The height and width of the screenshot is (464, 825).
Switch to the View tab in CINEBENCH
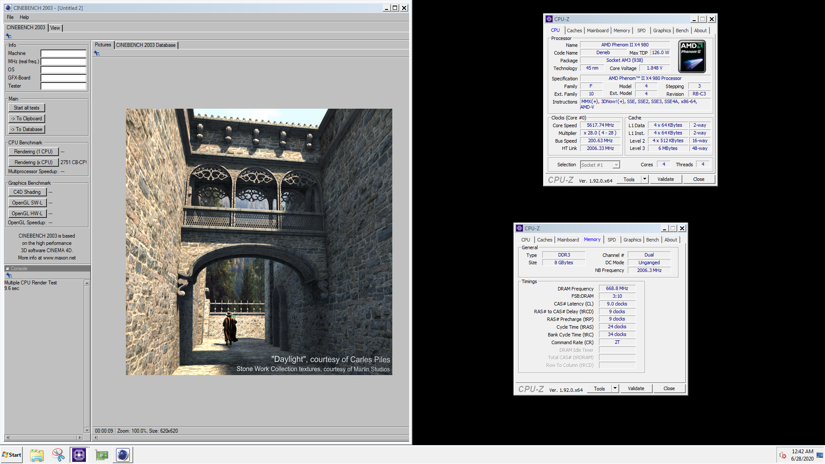(55, 28)
